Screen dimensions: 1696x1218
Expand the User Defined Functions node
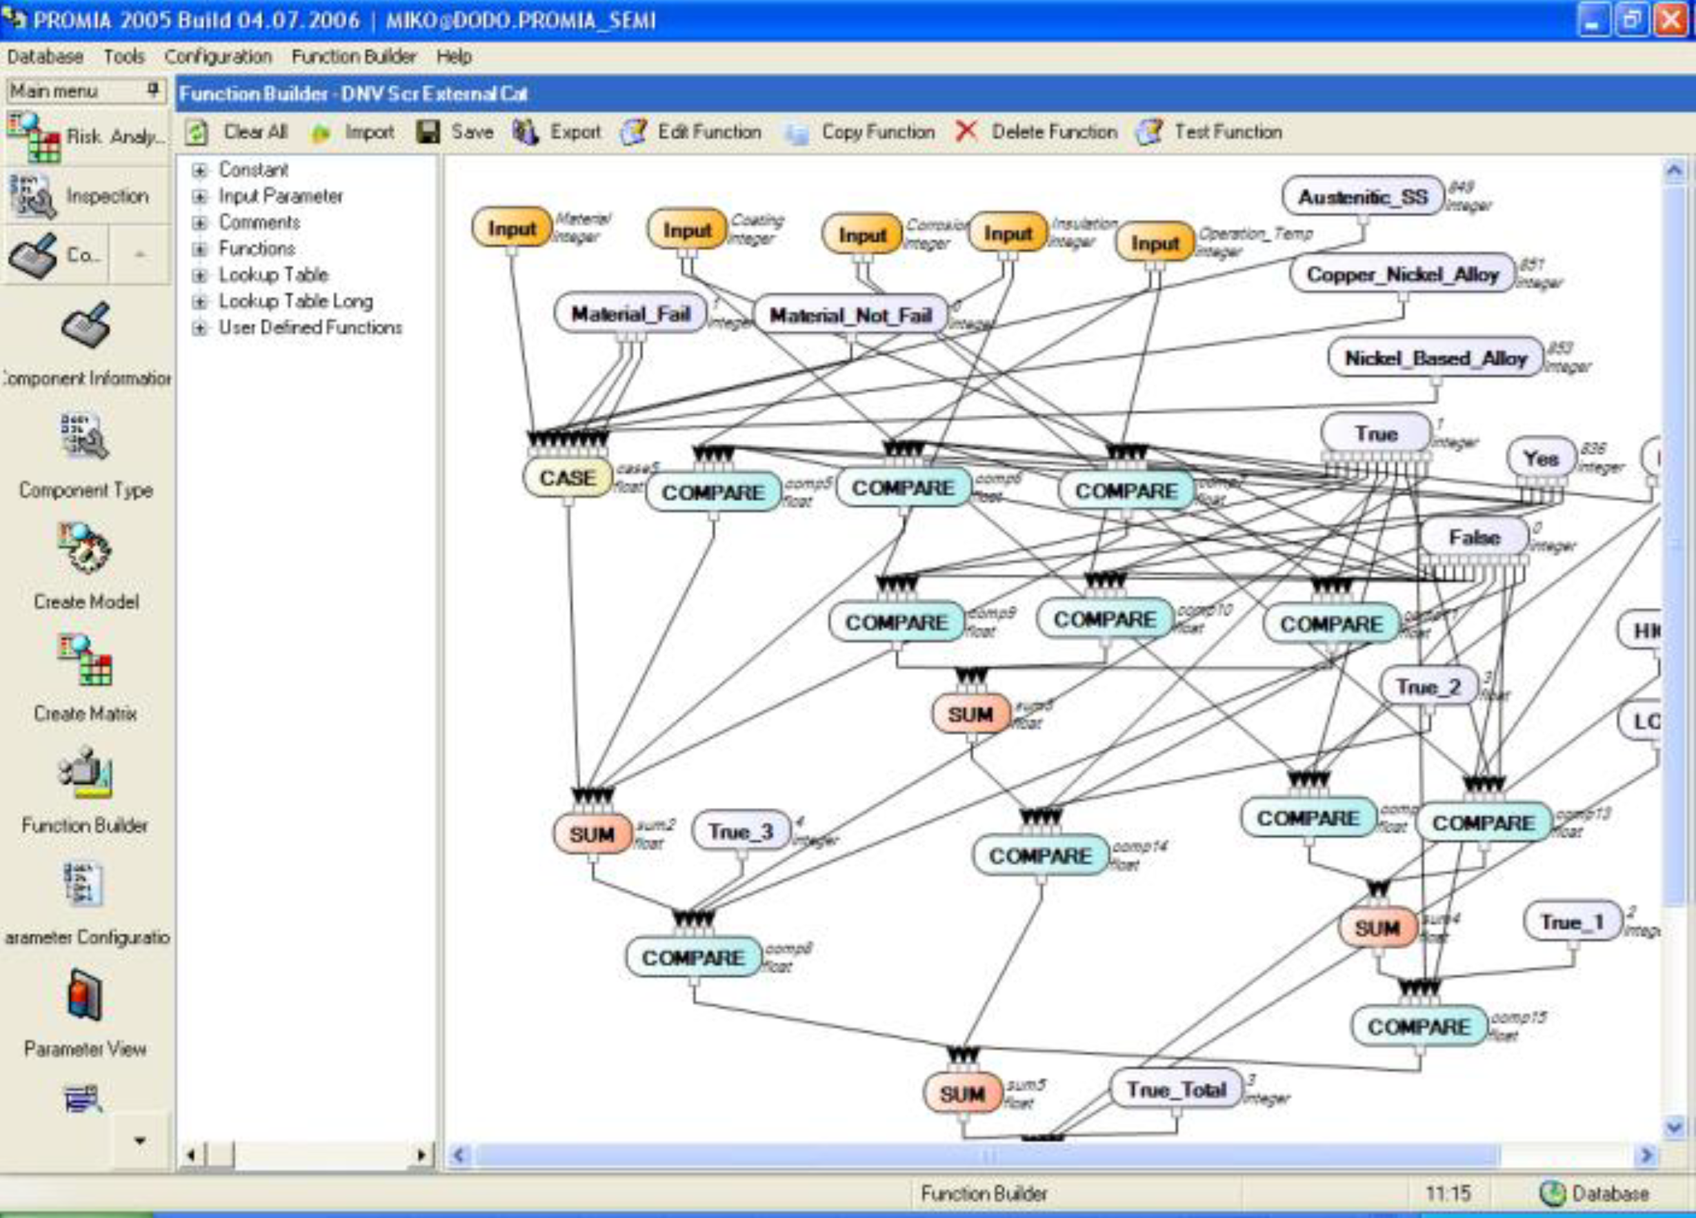coord(199,327)
